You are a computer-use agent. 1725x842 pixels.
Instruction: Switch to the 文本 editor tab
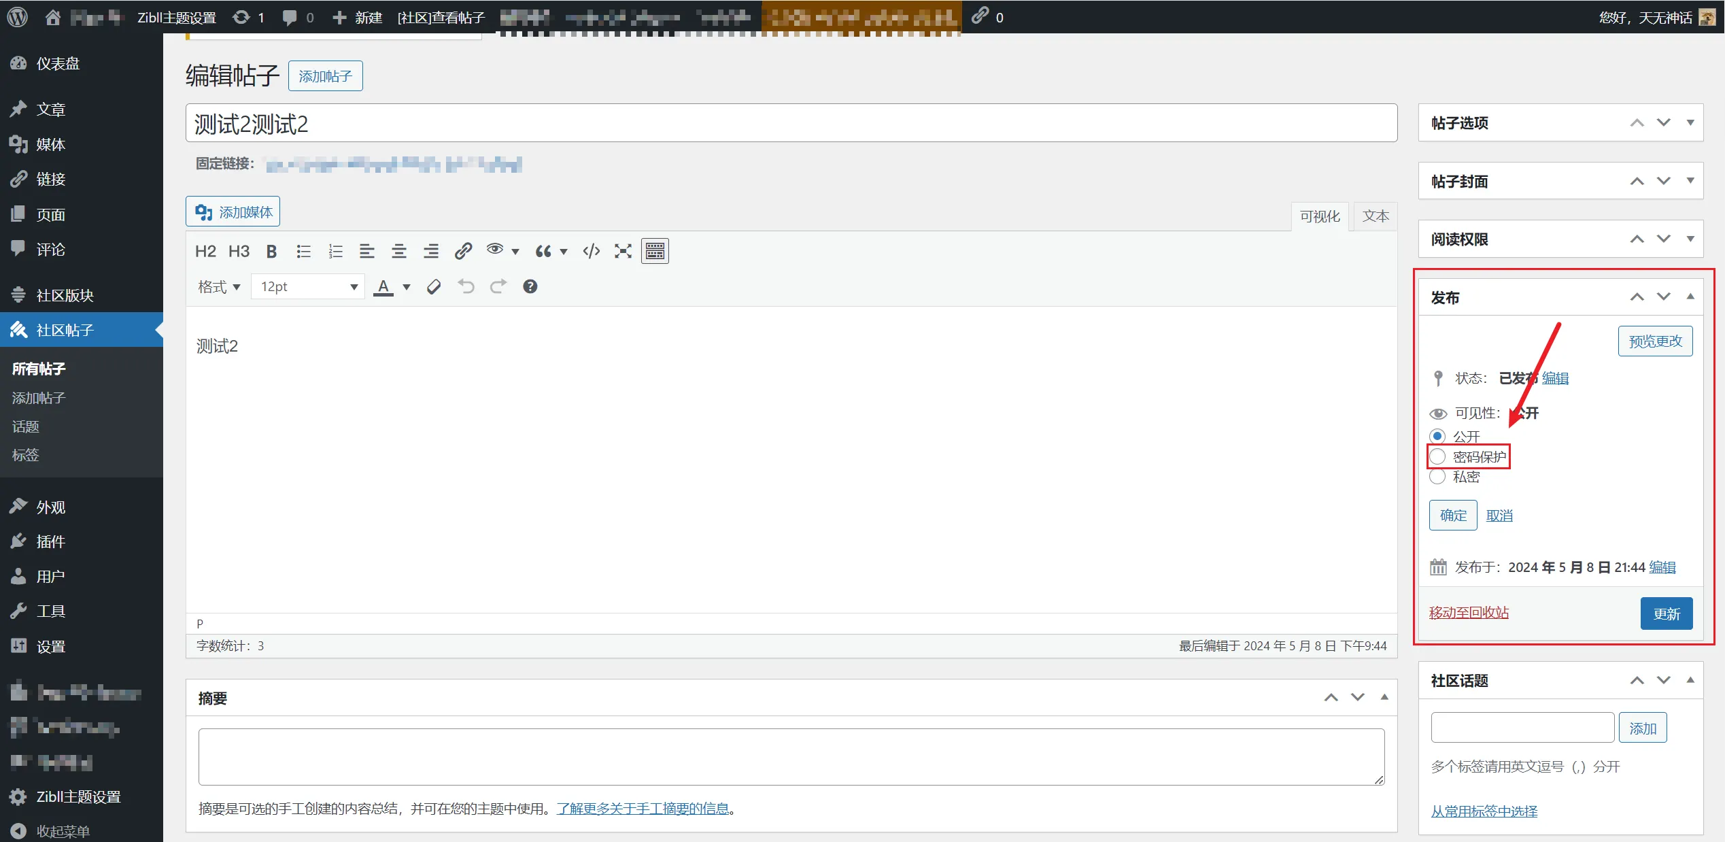tap(1376, 216)
